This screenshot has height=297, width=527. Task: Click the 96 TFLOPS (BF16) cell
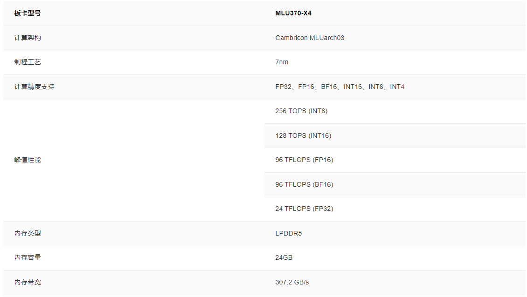point(304,184)
